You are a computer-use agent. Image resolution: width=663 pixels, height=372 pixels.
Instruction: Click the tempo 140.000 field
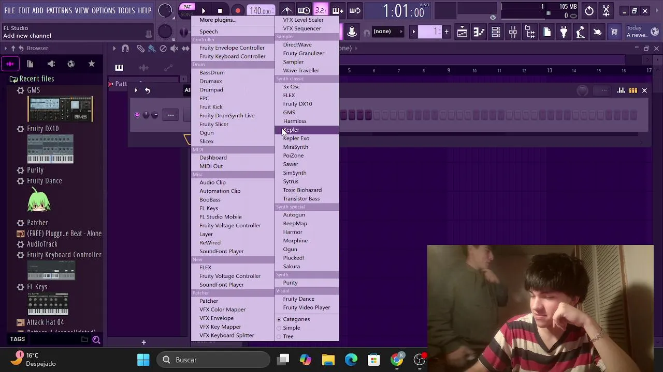click(261, 11)
